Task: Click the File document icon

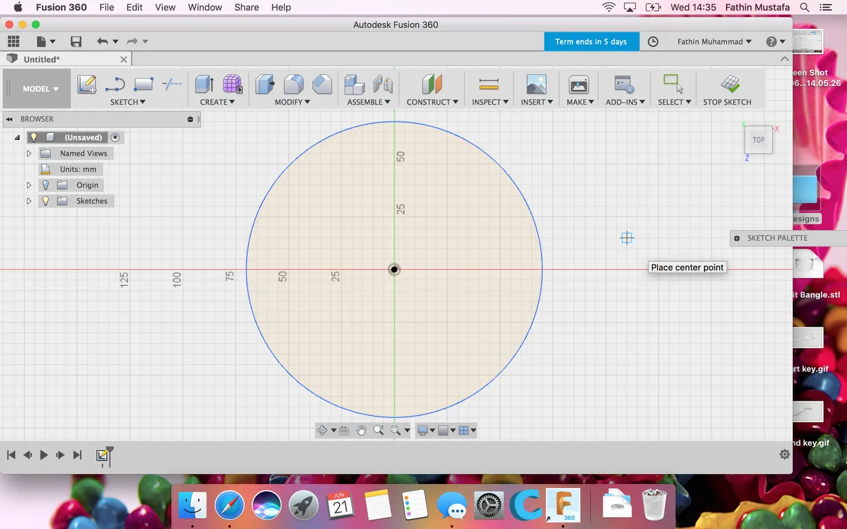Action: point(41,42)
